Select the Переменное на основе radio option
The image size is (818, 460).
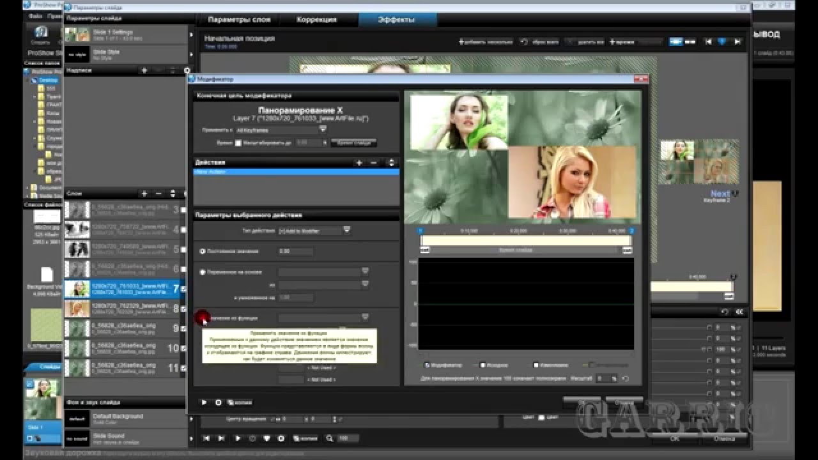(x=203, y=272)
